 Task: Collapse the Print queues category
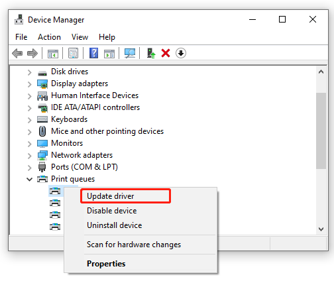tap(29, 179)
